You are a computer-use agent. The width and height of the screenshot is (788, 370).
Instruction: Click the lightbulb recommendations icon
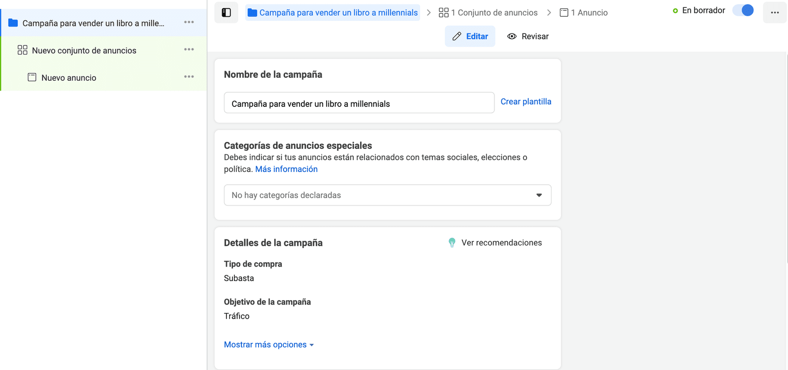coord(452,242)
